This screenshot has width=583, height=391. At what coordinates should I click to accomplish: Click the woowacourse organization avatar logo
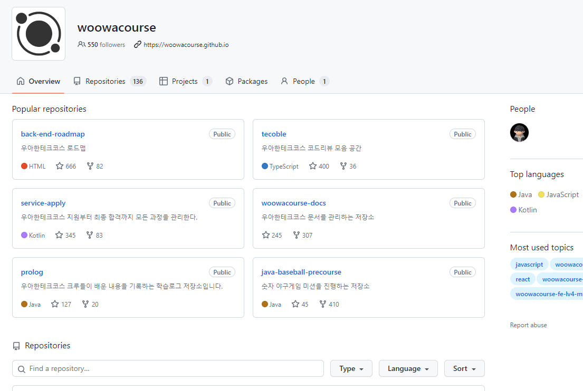point(39,34)
